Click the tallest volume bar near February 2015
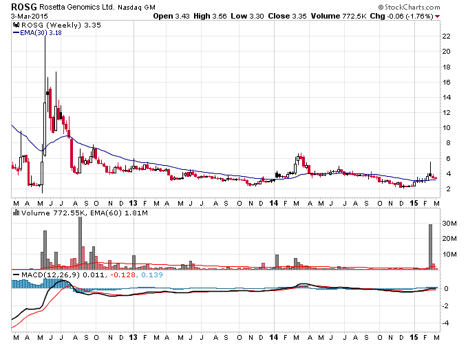The width and height of the screenshot is (468, 344). coord(430,247)
